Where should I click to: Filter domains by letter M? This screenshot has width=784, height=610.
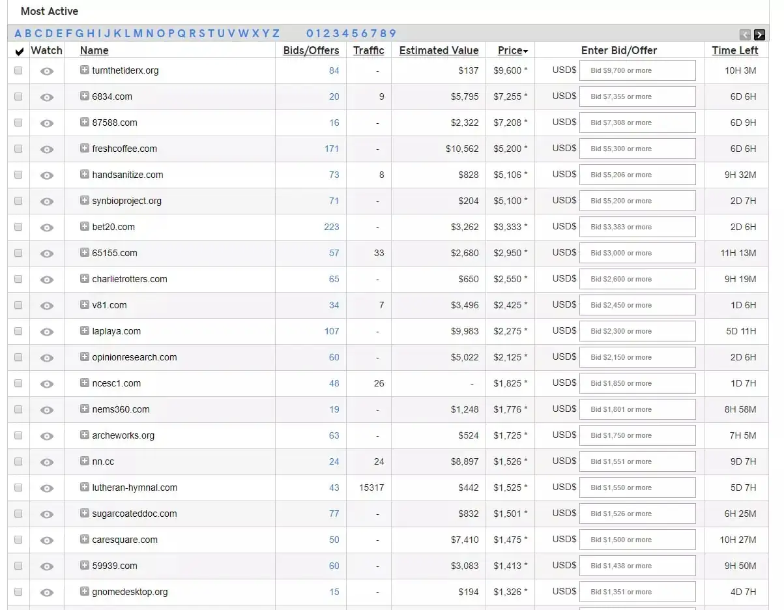[x=138, y=34]
